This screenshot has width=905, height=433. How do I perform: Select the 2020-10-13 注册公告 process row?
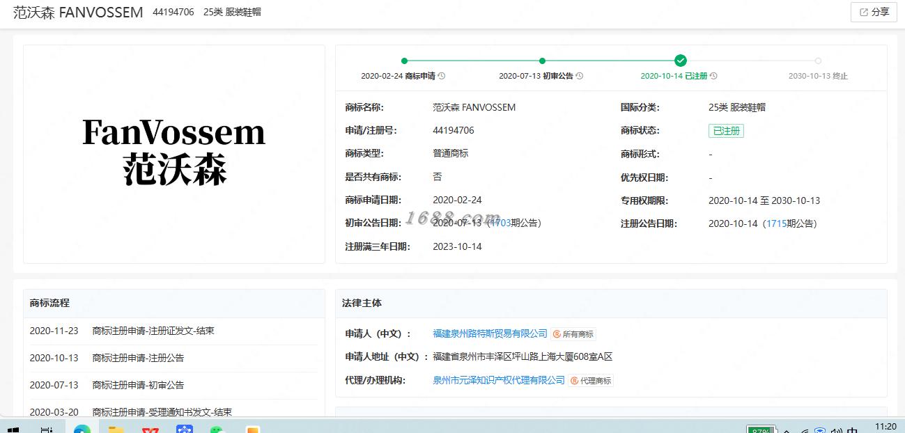tap(173, 358)
